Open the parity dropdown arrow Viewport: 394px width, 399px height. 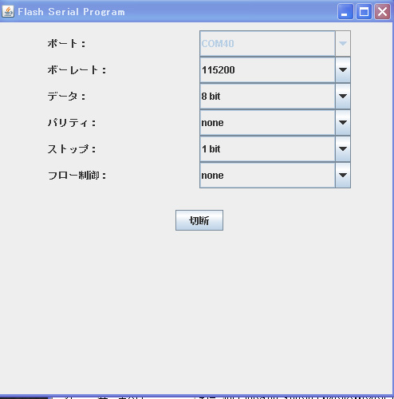[343, 123]
